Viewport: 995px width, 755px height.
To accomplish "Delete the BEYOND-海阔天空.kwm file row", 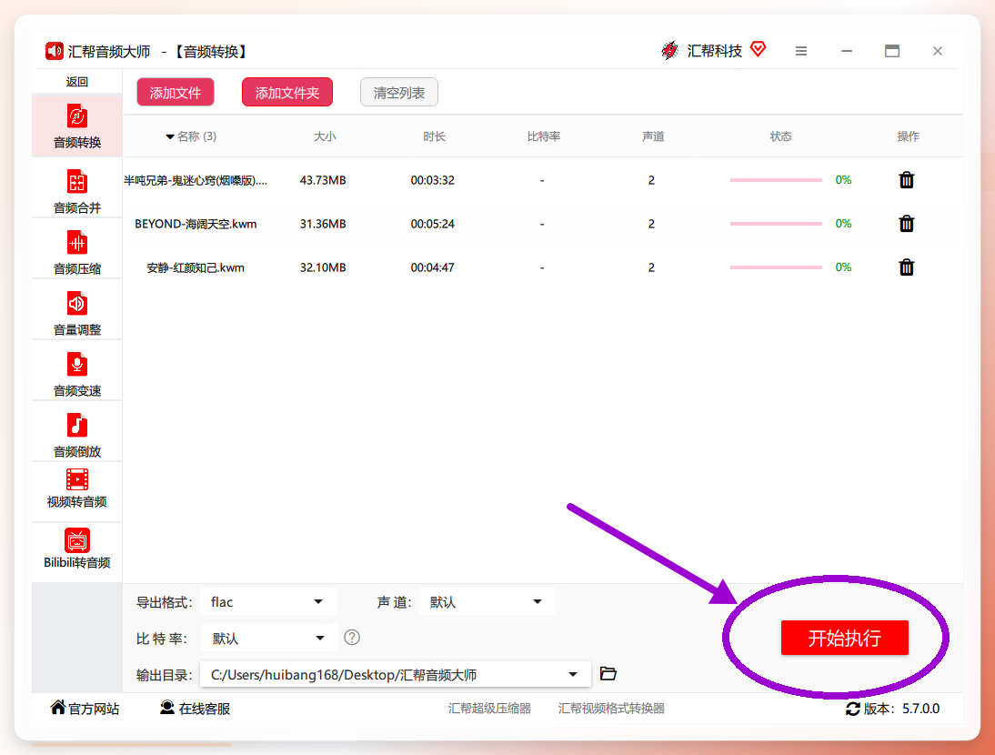I will click(906, 224).
